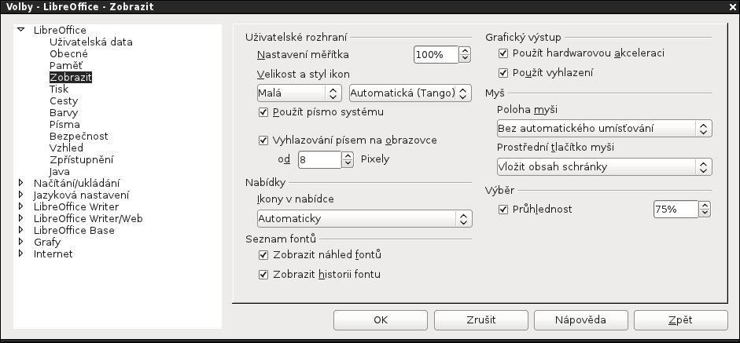Decrease the Průhlednost percentage
Screen dimensions: 740x343
(x=705, y=213)
